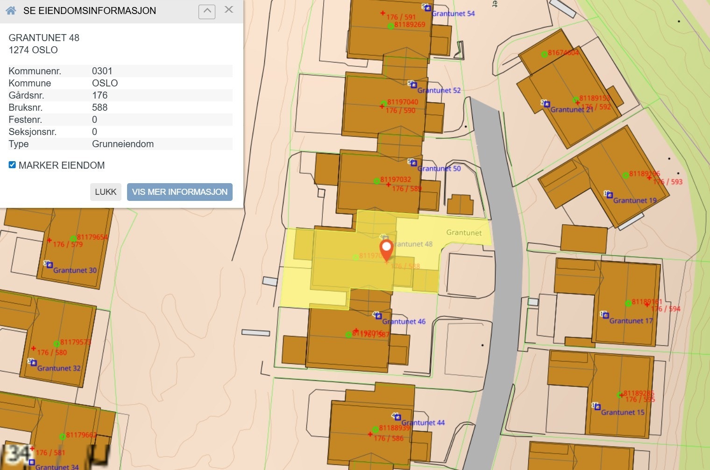The width and height of the screenshot is (710, 470).
Task: Click property label 176 / 591
Action: pyautogui.click(x=400, y=17)
